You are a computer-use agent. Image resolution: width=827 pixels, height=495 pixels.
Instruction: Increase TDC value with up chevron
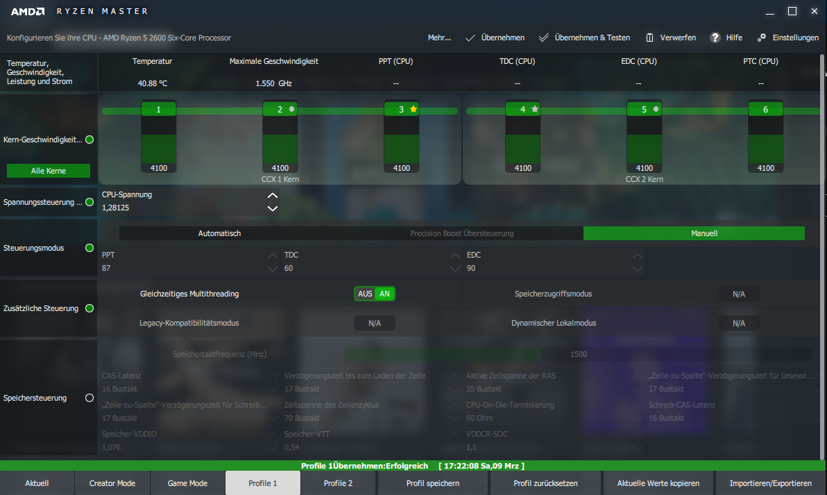(455, 256)
